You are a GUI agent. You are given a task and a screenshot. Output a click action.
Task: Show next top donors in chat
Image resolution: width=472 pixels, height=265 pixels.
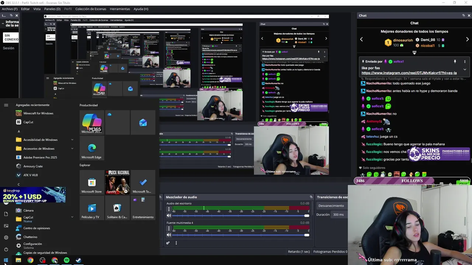point(467,39)
